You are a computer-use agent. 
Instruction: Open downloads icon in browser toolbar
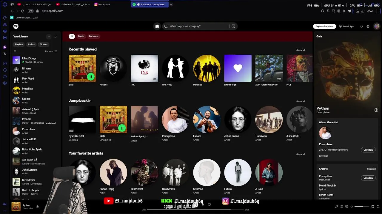coord(363,11)
